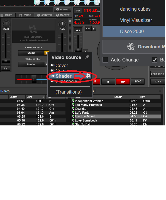Click the music note icon beside Guajirito

click(x=73, y=109)
